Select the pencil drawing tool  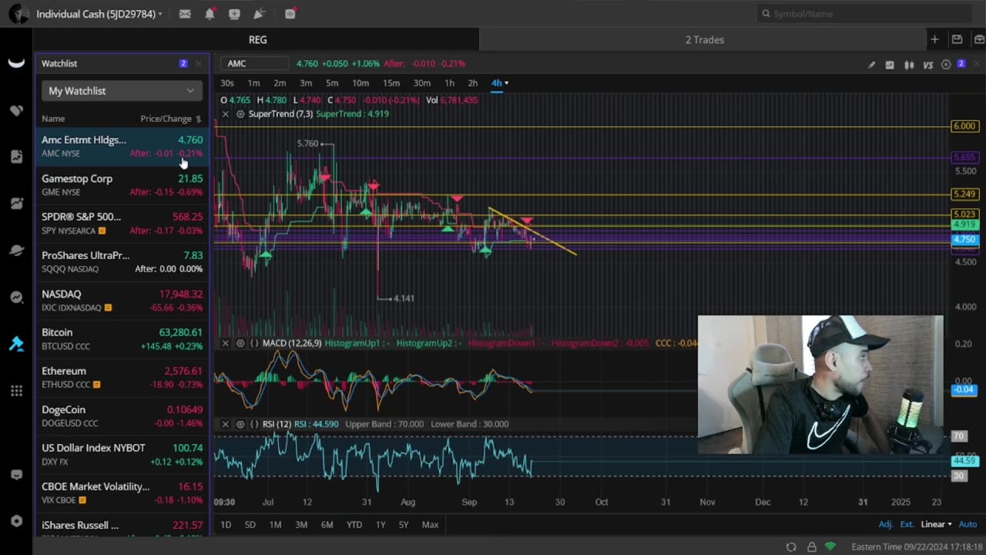click(x=871, y=65)
